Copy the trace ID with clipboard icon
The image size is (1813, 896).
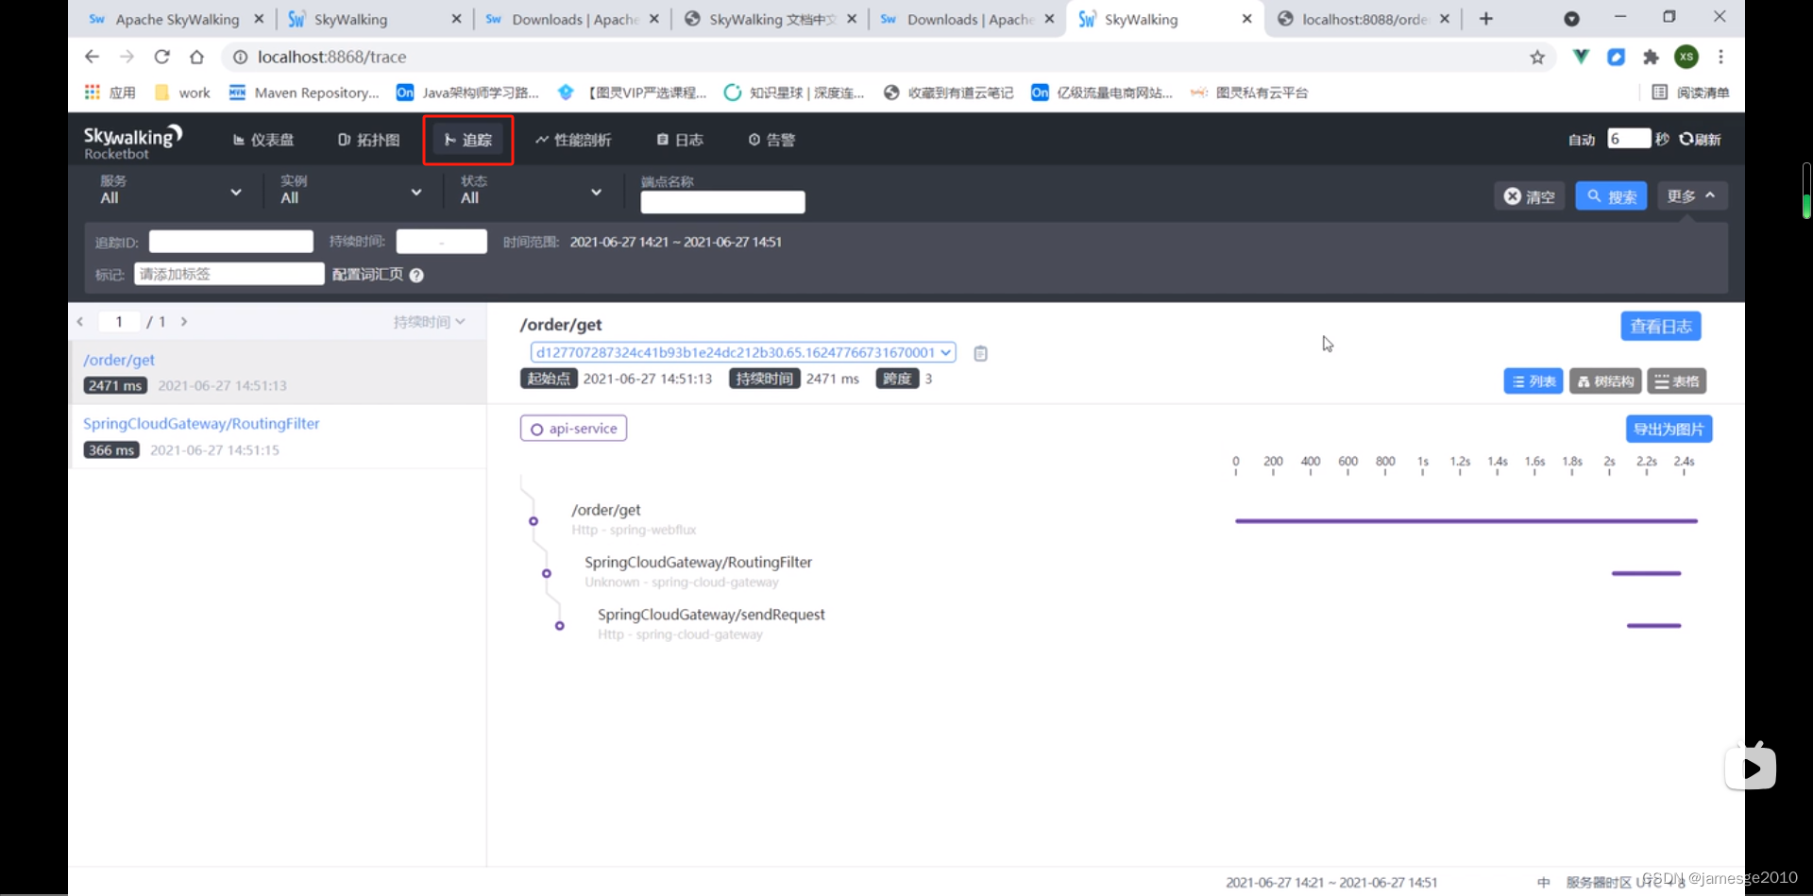980,353
